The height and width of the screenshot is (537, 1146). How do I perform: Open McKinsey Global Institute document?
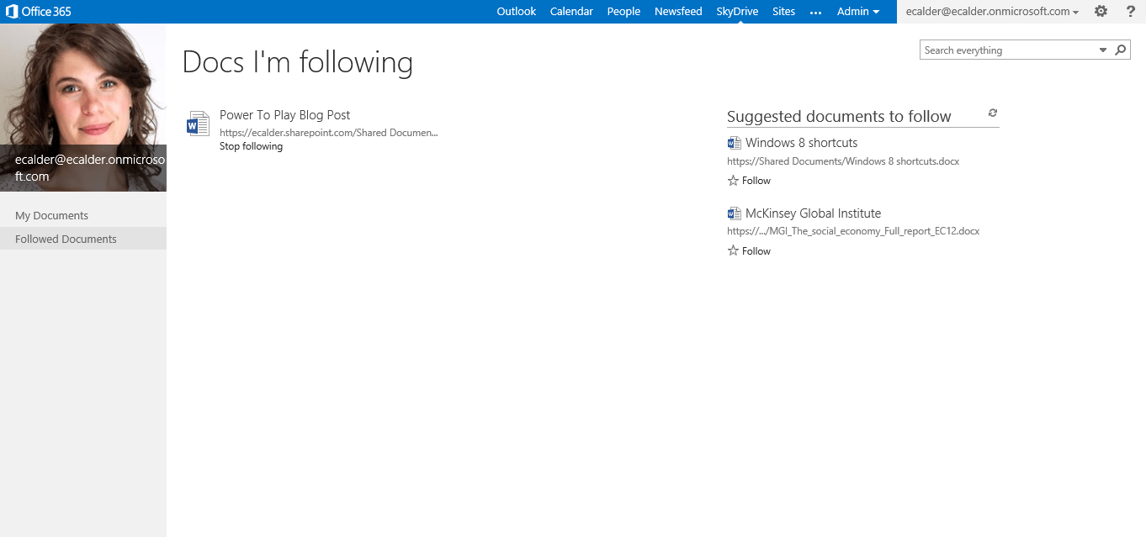pos(813,213)
